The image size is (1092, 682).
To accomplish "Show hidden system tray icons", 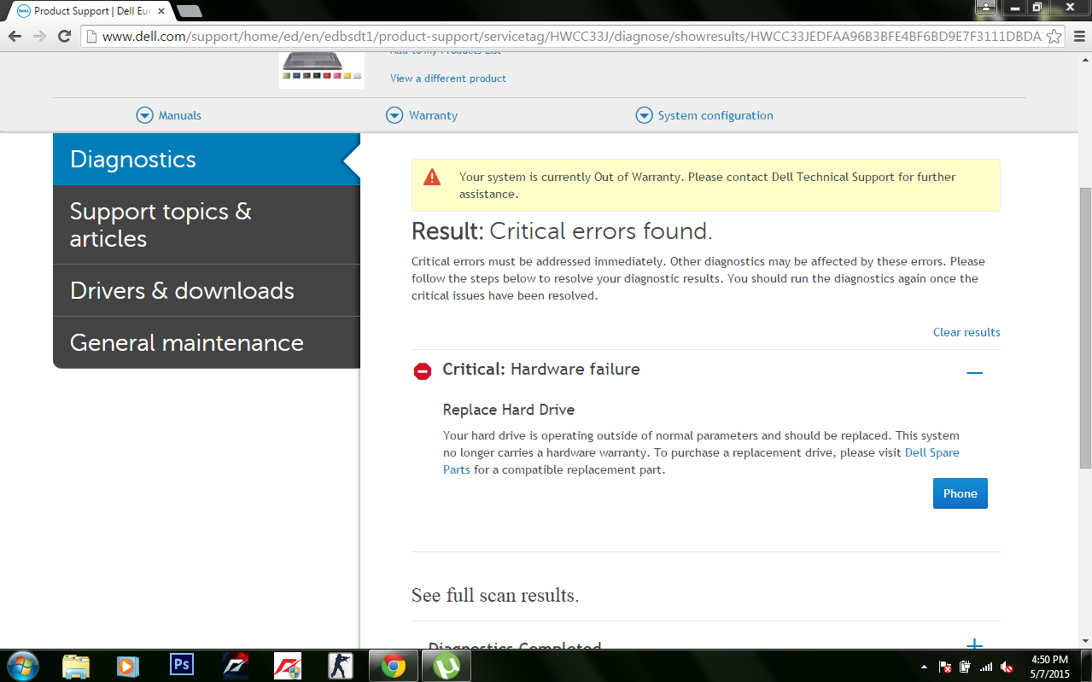I will (x=925, y=667).
